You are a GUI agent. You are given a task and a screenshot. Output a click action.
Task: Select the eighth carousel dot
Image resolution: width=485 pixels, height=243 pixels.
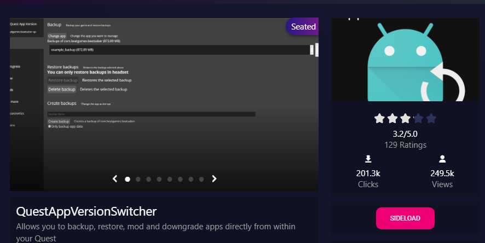point(201,179)
